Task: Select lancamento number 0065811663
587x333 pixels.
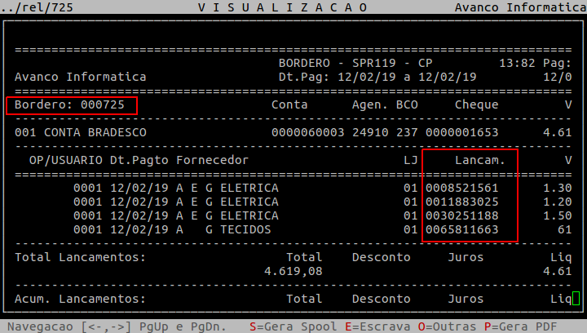Action: (461, 229)
